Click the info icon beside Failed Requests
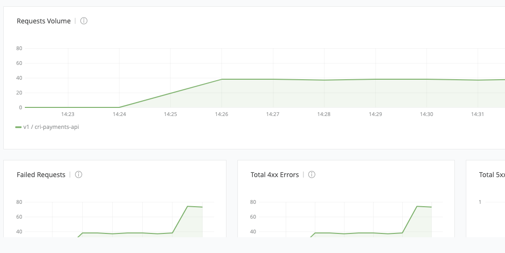 pyautogui.click(x=78, y=174)
